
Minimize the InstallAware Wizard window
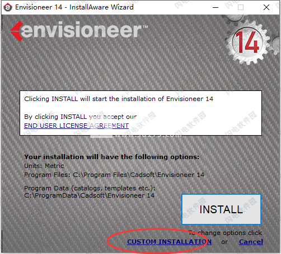point(216,7)
